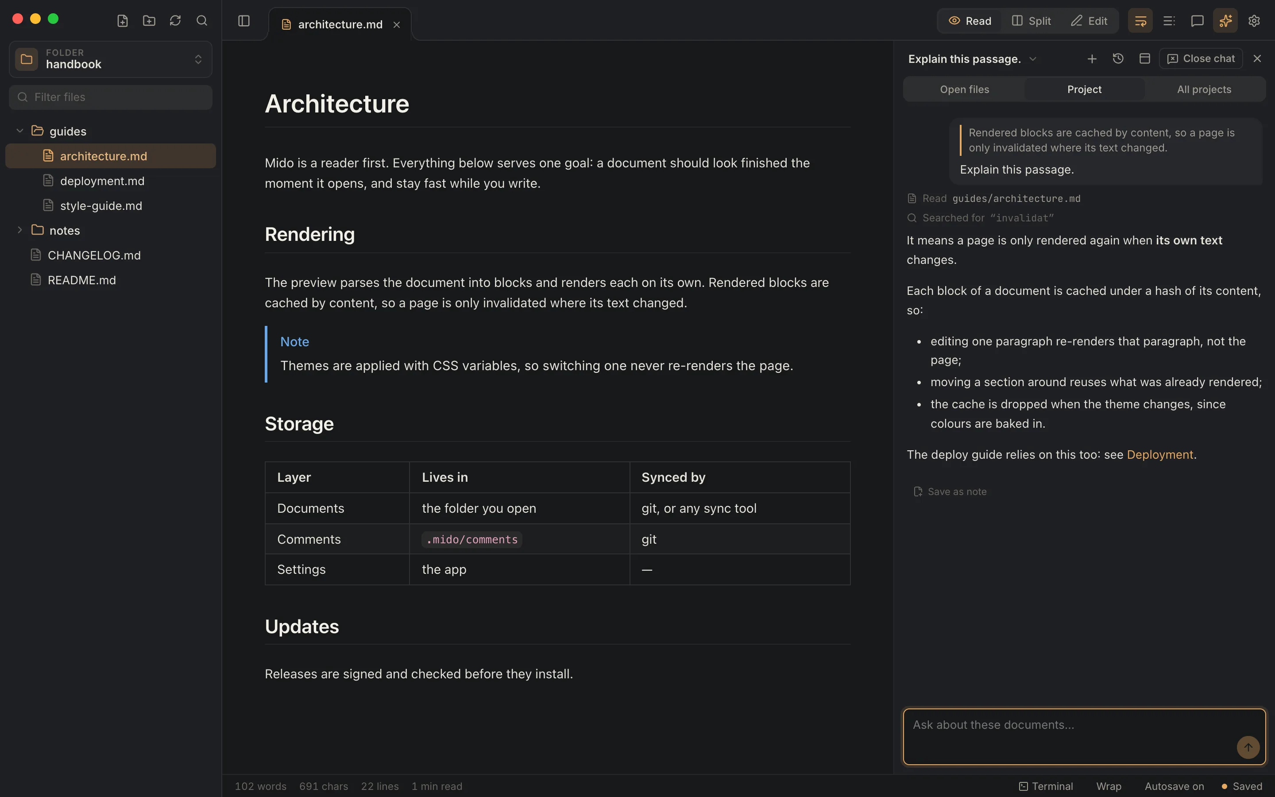Open style-guide.md in the file tree
1275x797 pixels.
pos(111,205)
